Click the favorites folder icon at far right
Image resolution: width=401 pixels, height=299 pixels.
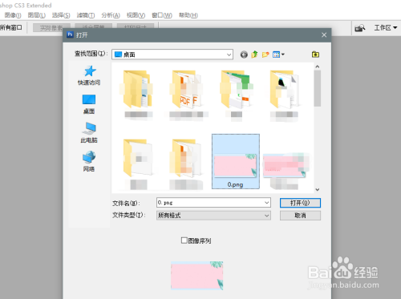click(315, 55)
